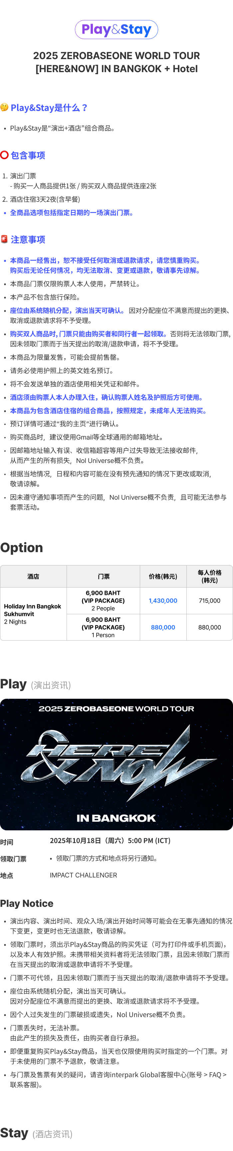Click the thinking face emoji icon
Screen dimensions: 233x1151
pos(4,107)
